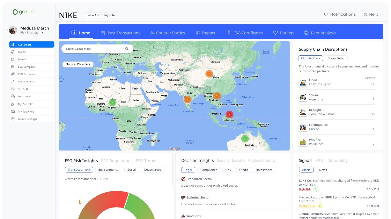
Task: Open ESG Disclosure sidebar icon
Action: click(x=13, y=74)
